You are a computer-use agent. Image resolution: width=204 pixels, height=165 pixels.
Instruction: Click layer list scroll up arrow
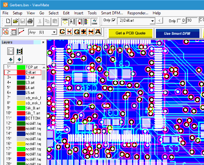[x=44, y=67]
